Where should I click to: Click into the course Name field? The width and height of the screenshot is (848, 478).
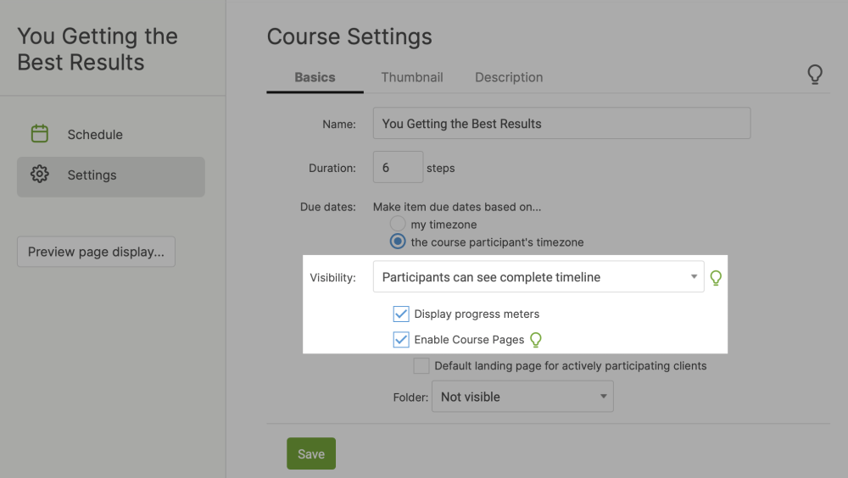tap(561, 124)
